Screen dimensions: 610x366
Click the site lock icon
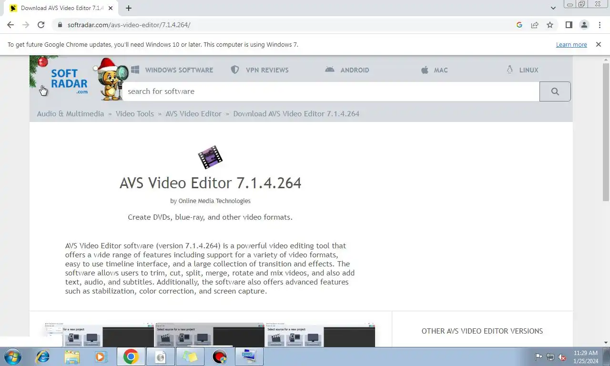(60, 25)
